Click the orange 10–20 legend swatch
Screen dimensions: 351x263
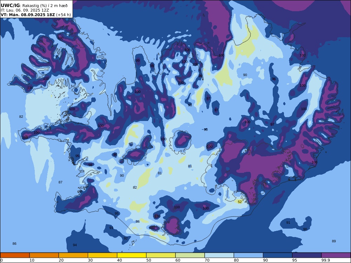[x=44, y=255]
